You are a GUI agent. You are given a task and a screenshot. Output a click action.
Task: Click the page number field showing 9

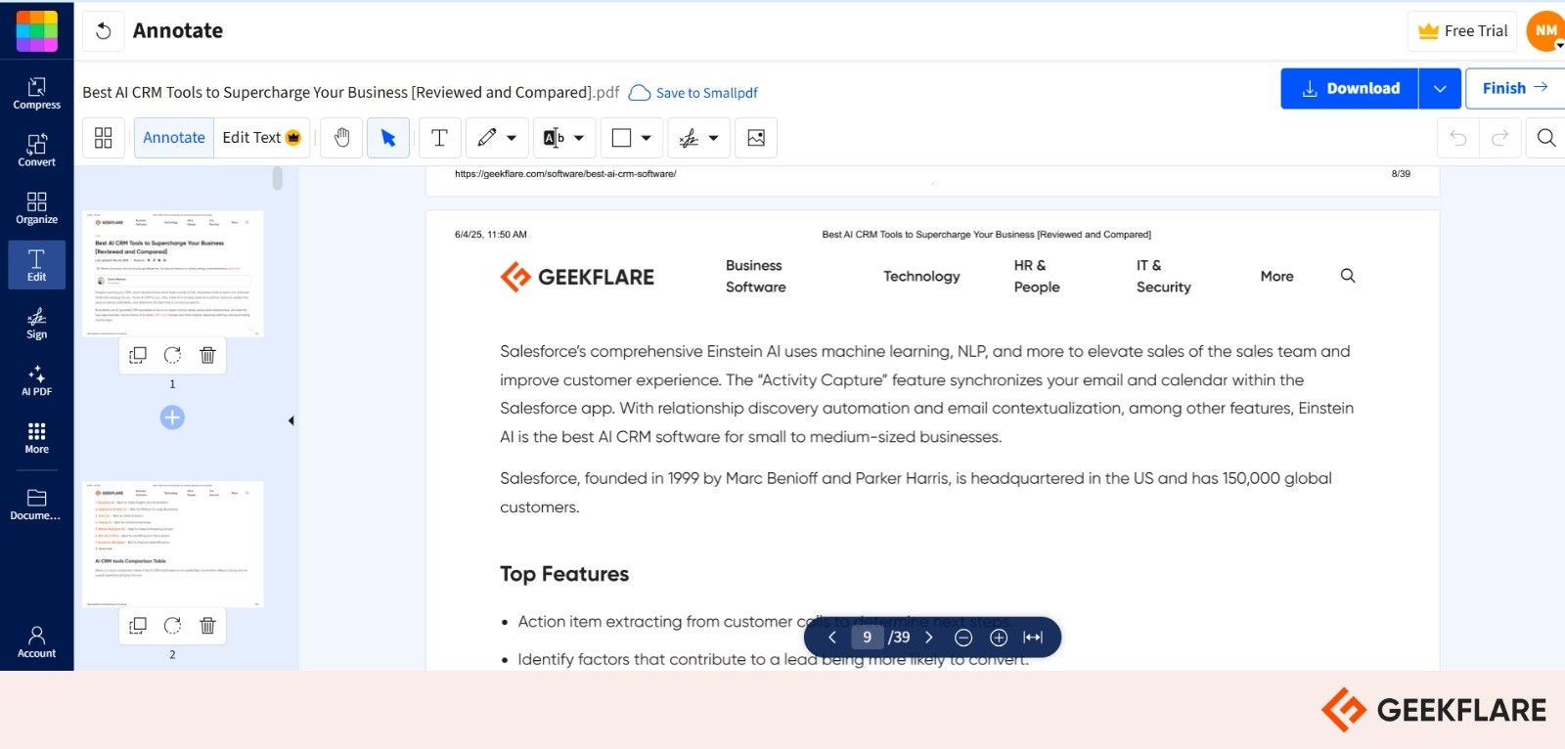(x=867, y=638)
